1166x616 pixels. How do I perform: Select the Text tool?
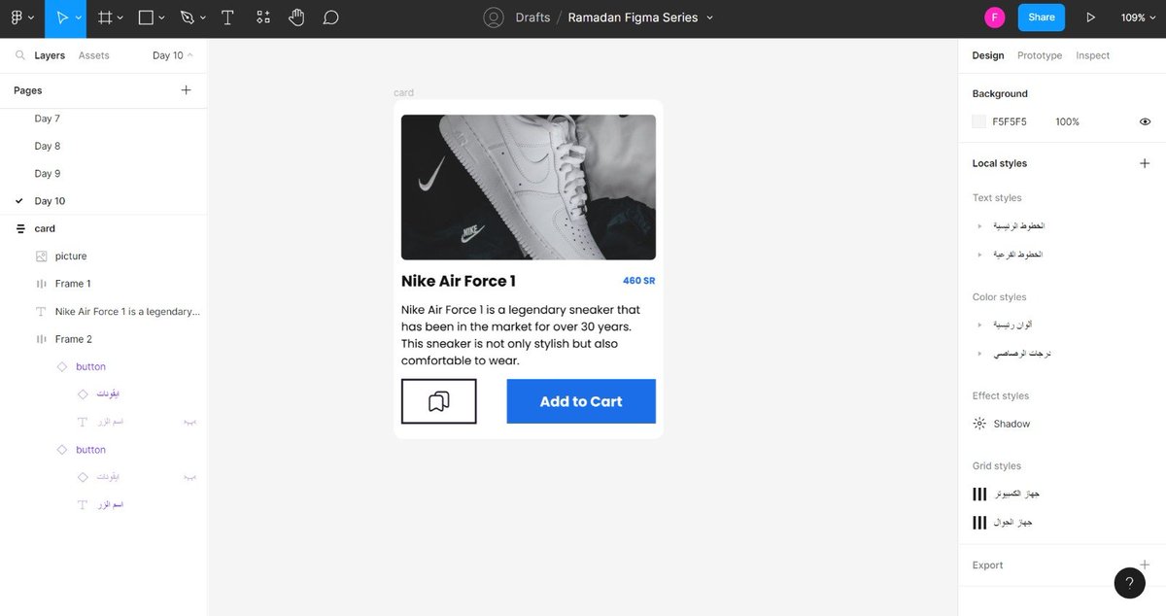227,17
